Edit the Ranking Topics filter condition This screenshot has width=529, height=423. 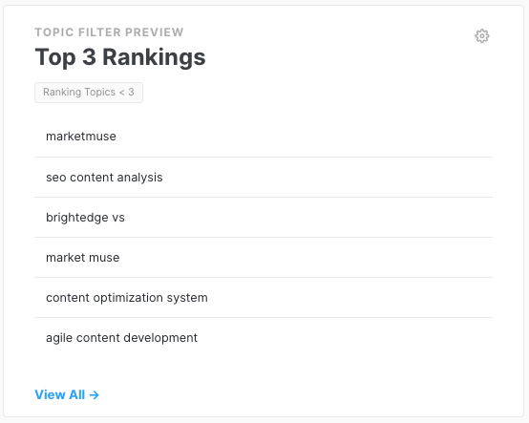(x=89, y=93)
